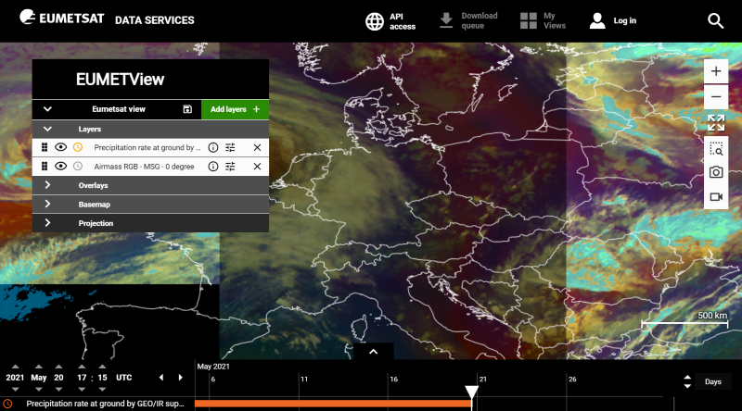Viewport: 742px width, 411px height.
Task: Click the Log in user icon
Action: 597,20
